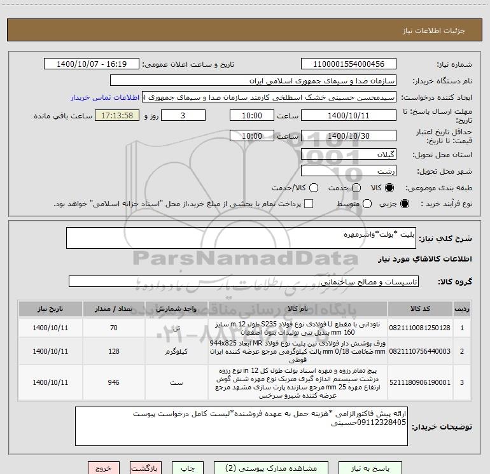Click the validity time field next to 1400/10/30
Screen dimensions: 490x474
point(252,136)
